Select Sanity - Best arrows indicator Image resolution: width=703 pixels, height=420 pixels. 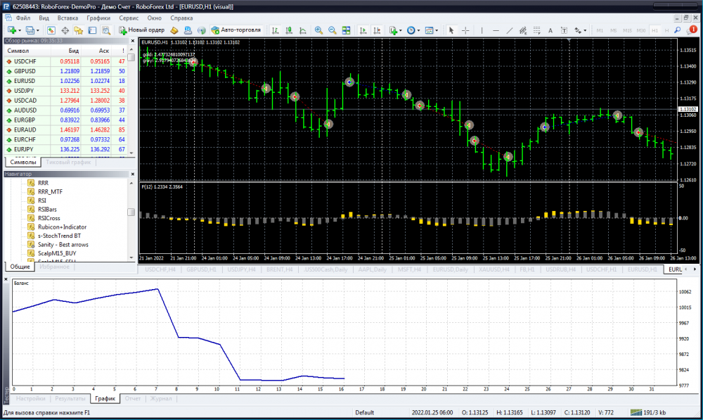(x=63, y=245)
